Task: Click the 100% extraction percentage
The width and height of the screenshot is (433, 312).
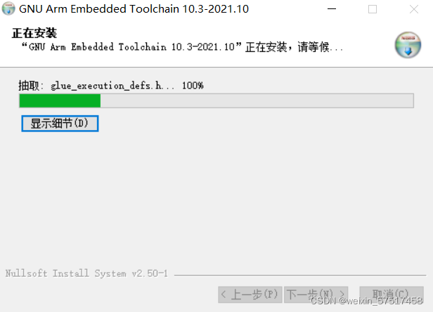Action: click(x=193, y=86)
